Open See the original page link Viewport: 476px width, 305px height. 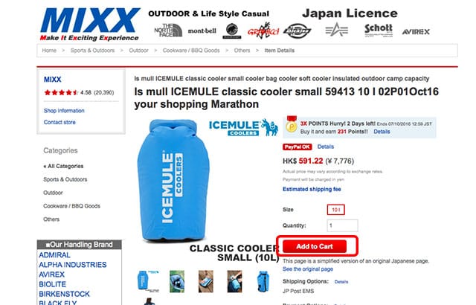pos(308,269)
